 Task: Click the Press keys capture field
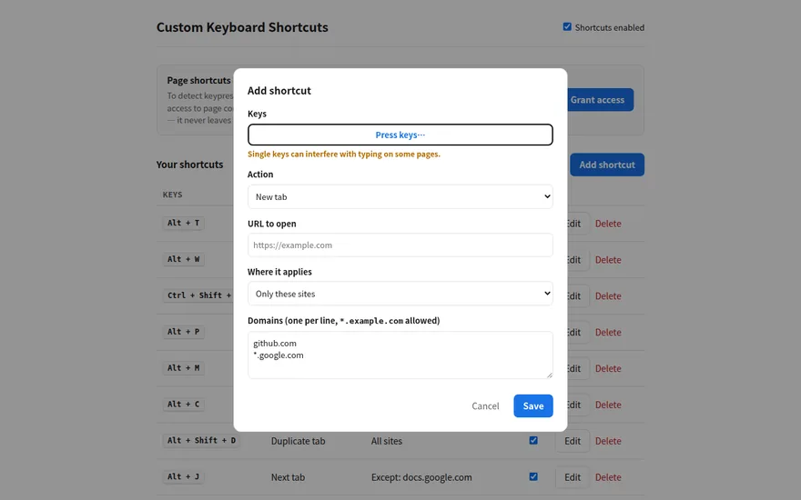coord(400,135)
